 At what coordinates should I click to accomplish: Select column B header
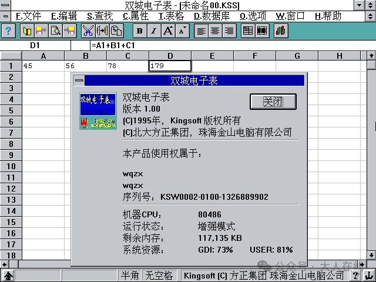[x=86, y=56]
